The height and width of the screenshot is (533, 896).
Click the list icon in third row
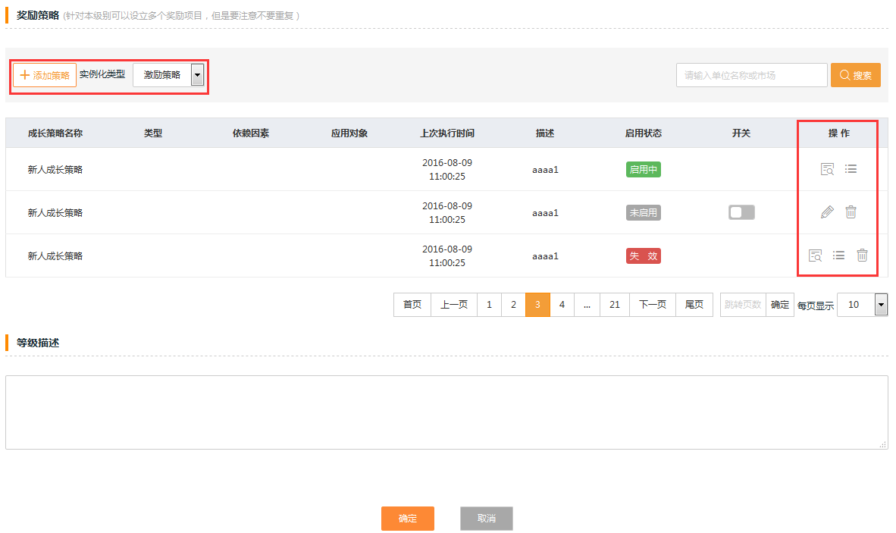(x=838, y=256)
